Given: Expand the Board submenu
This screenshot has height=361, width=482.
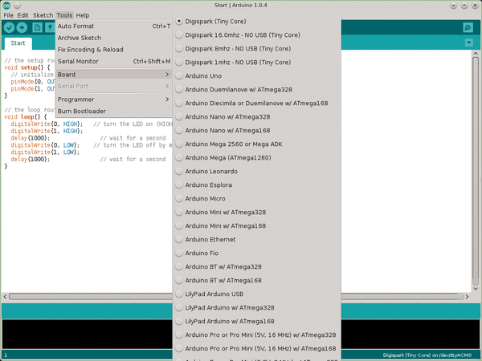Looking at the screenshot, I should tap(114, 75).
